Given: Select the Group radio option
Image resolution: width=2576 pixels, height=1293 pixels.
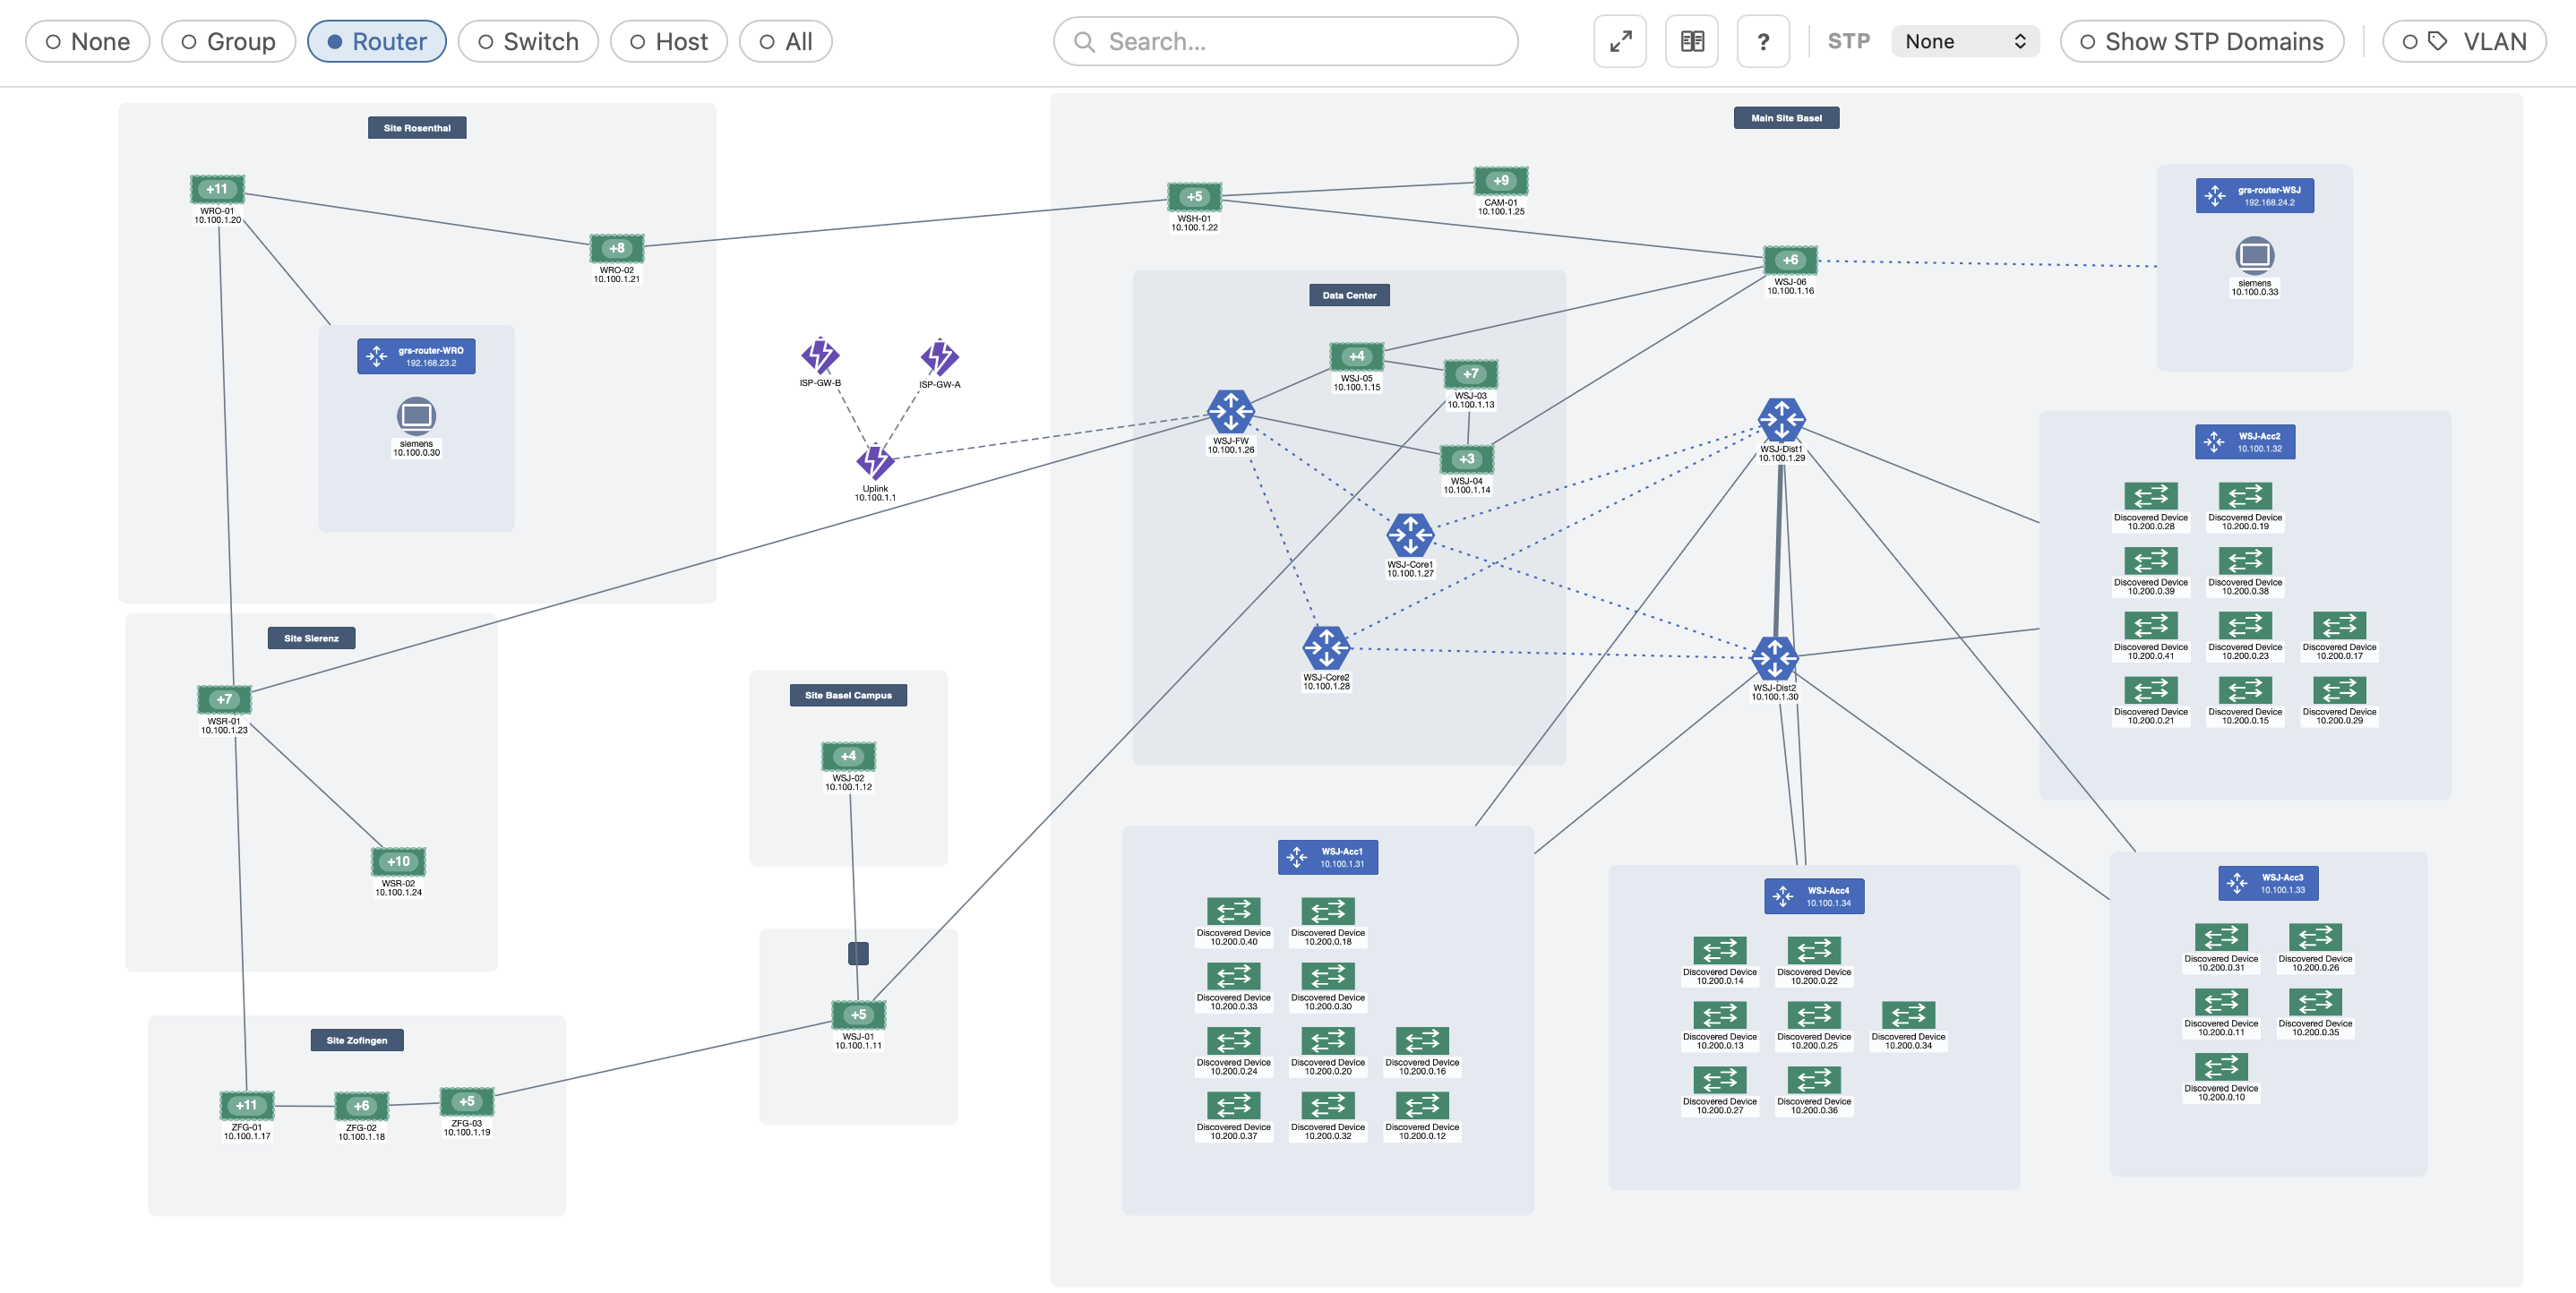Looking at the screenshot, I should click(228, 41).
